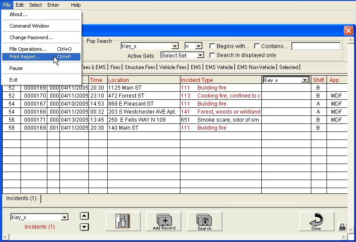Click the Done return arrow button

[x=317, y=221]
